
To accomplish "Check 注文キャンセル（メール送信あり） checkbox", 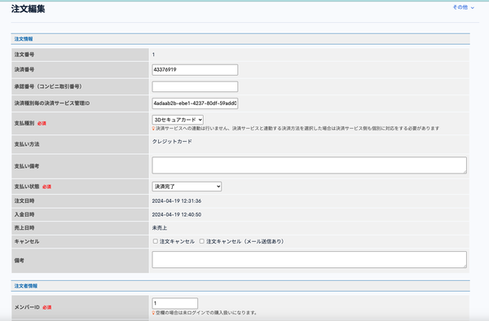I will 202,241.
